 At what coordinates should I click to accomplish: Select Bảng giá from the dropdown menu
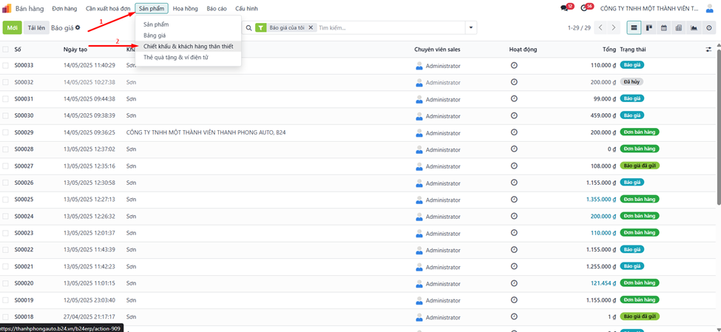pos(155,35)
